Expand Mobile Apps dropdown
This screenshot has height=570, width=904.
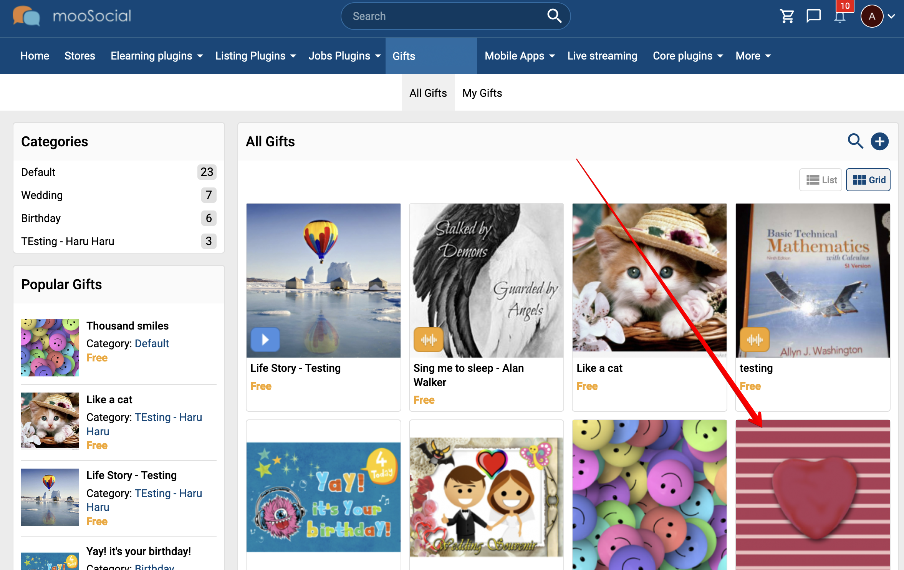(x=520, y=56)
